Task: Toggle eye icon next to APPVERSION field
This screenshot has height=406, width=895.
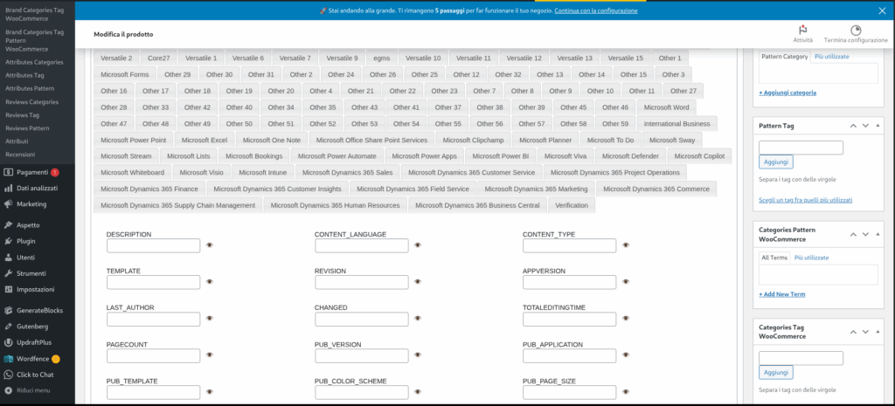Action: 626,282
